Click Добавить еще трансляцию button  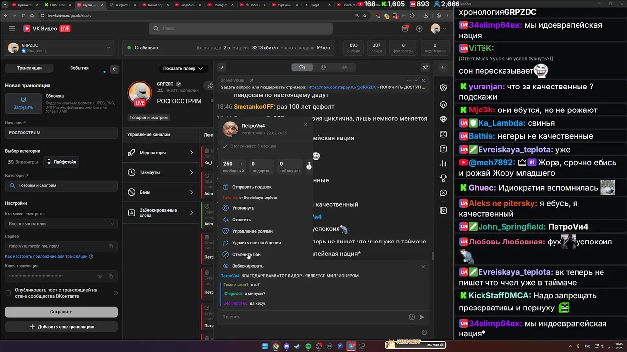tap(61, 327)
